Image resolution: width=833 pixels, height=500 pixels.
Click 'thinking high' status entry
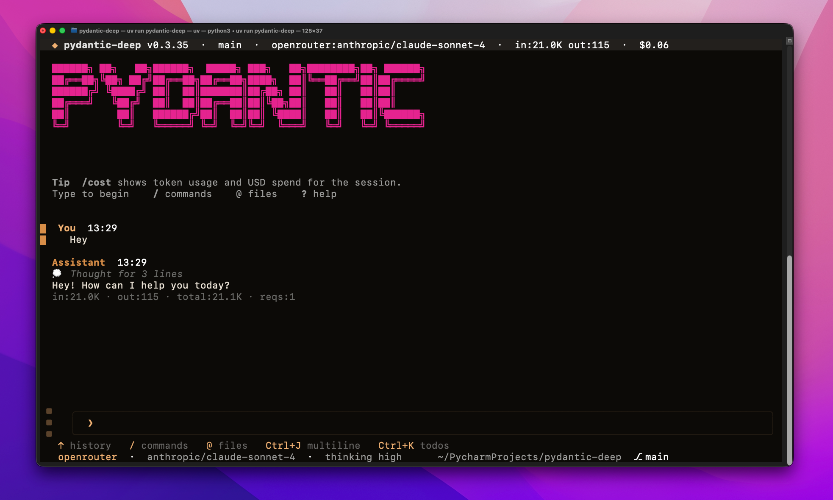[x=363, y=457]
